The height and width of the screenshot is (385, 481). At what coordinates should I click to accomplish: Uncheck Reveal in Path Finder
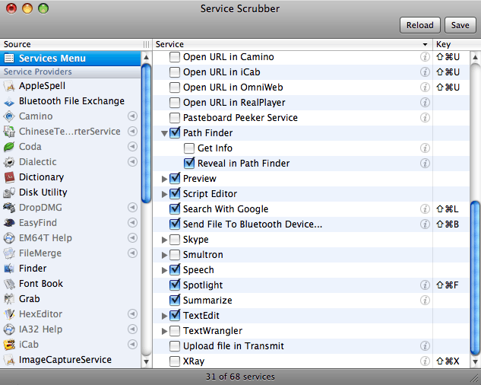point(190,164)
